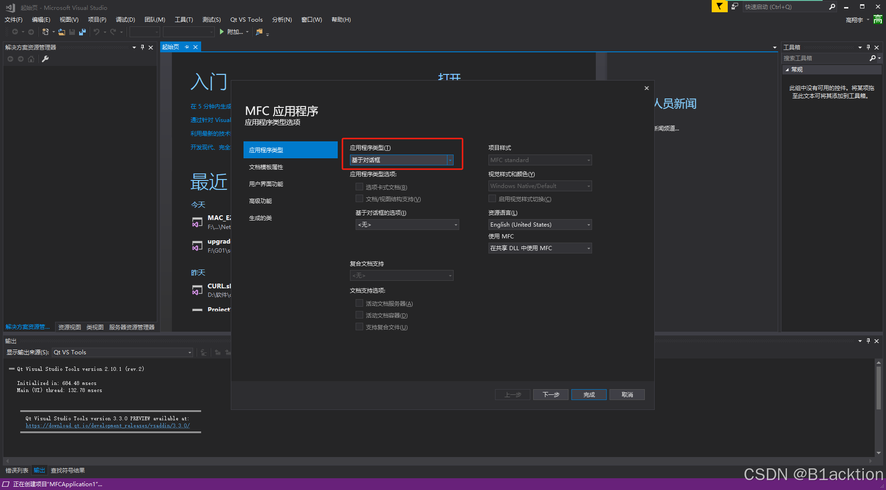Open the Project style MFC standard dropdown
This screenshot has height=490, width=886.
[540, 160]
